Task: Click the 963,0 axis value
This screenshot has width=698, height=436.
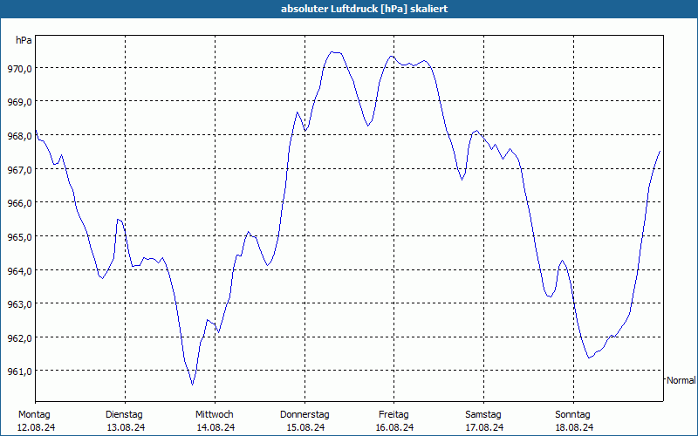Action: click(18, 303)
